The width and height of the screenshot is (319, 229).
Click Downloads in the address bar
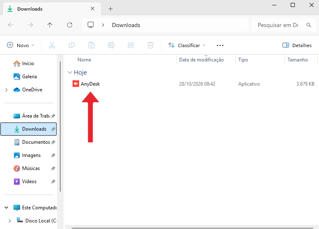126,25
